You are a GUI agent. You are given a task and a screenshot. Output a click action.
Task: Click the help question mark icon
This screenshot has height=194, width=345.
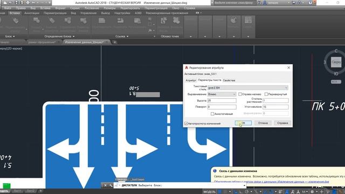(310, 3)
